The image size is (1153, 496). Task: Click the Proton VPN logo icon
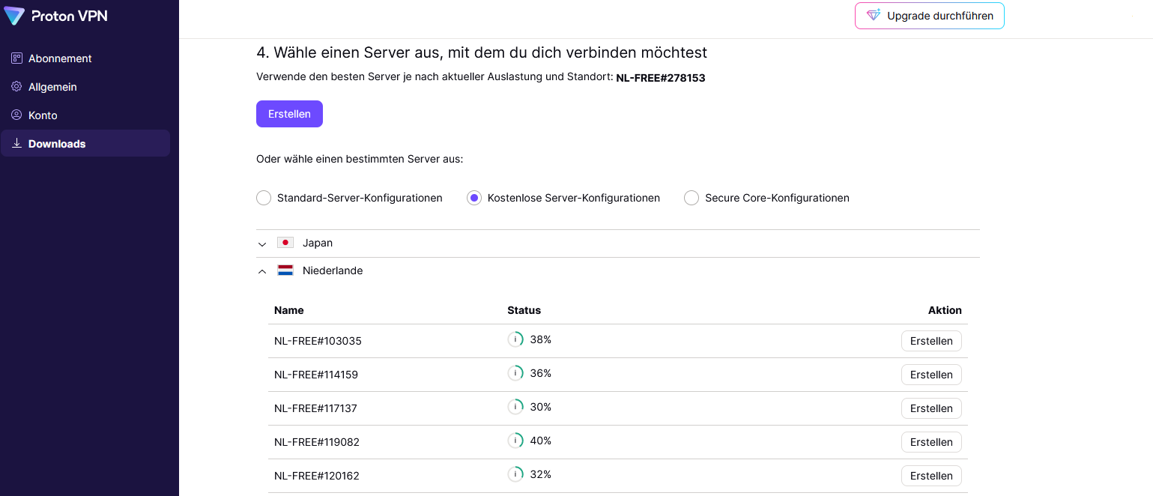[x=14, y=16]
